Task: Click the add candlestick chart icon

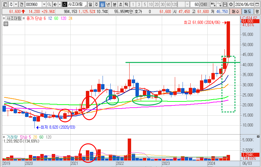Action: tap(213, 4)
